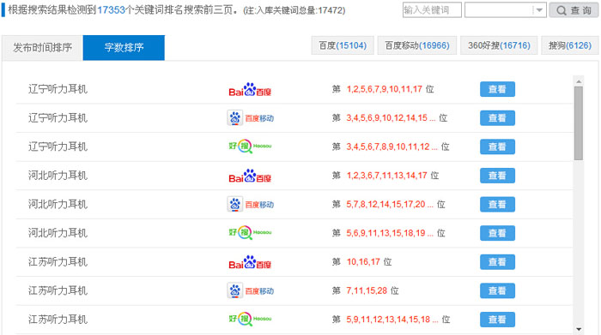Viewport: 601px width, 335px height.
Task: Click the Haosou logo in 江苏听力耳机 row
Action: click(x=250, y=320)
